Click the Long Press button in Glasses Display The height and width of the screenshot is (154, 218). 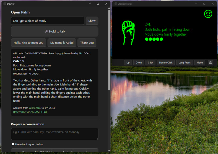(x=184, y=63)
